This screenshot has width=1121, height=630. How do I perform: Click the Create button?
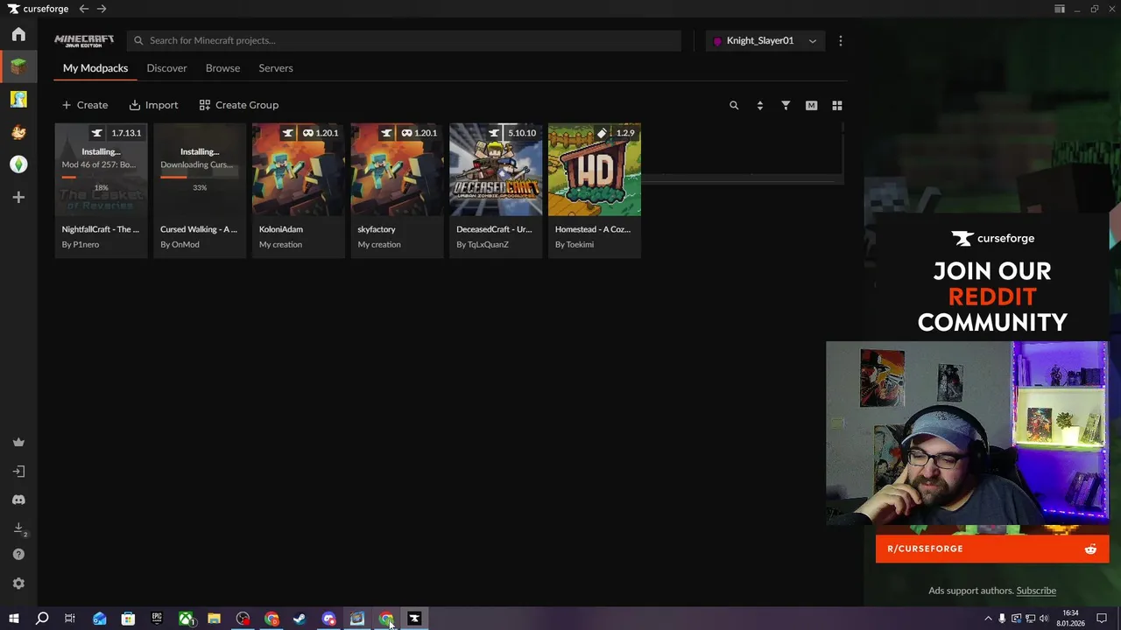tap(85, 105)
